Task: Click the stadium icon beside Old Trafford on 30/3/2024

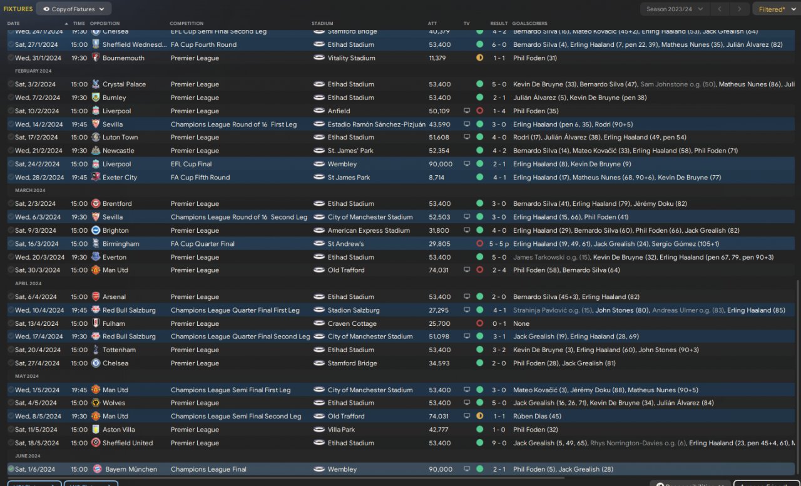Action: click(319, 270)
